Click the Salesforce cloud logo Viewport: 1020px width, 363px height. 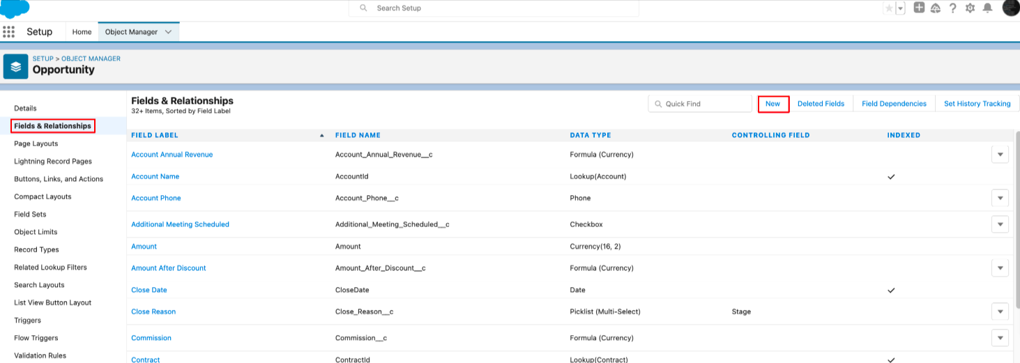pyautogui.click(x=15, y=8)
